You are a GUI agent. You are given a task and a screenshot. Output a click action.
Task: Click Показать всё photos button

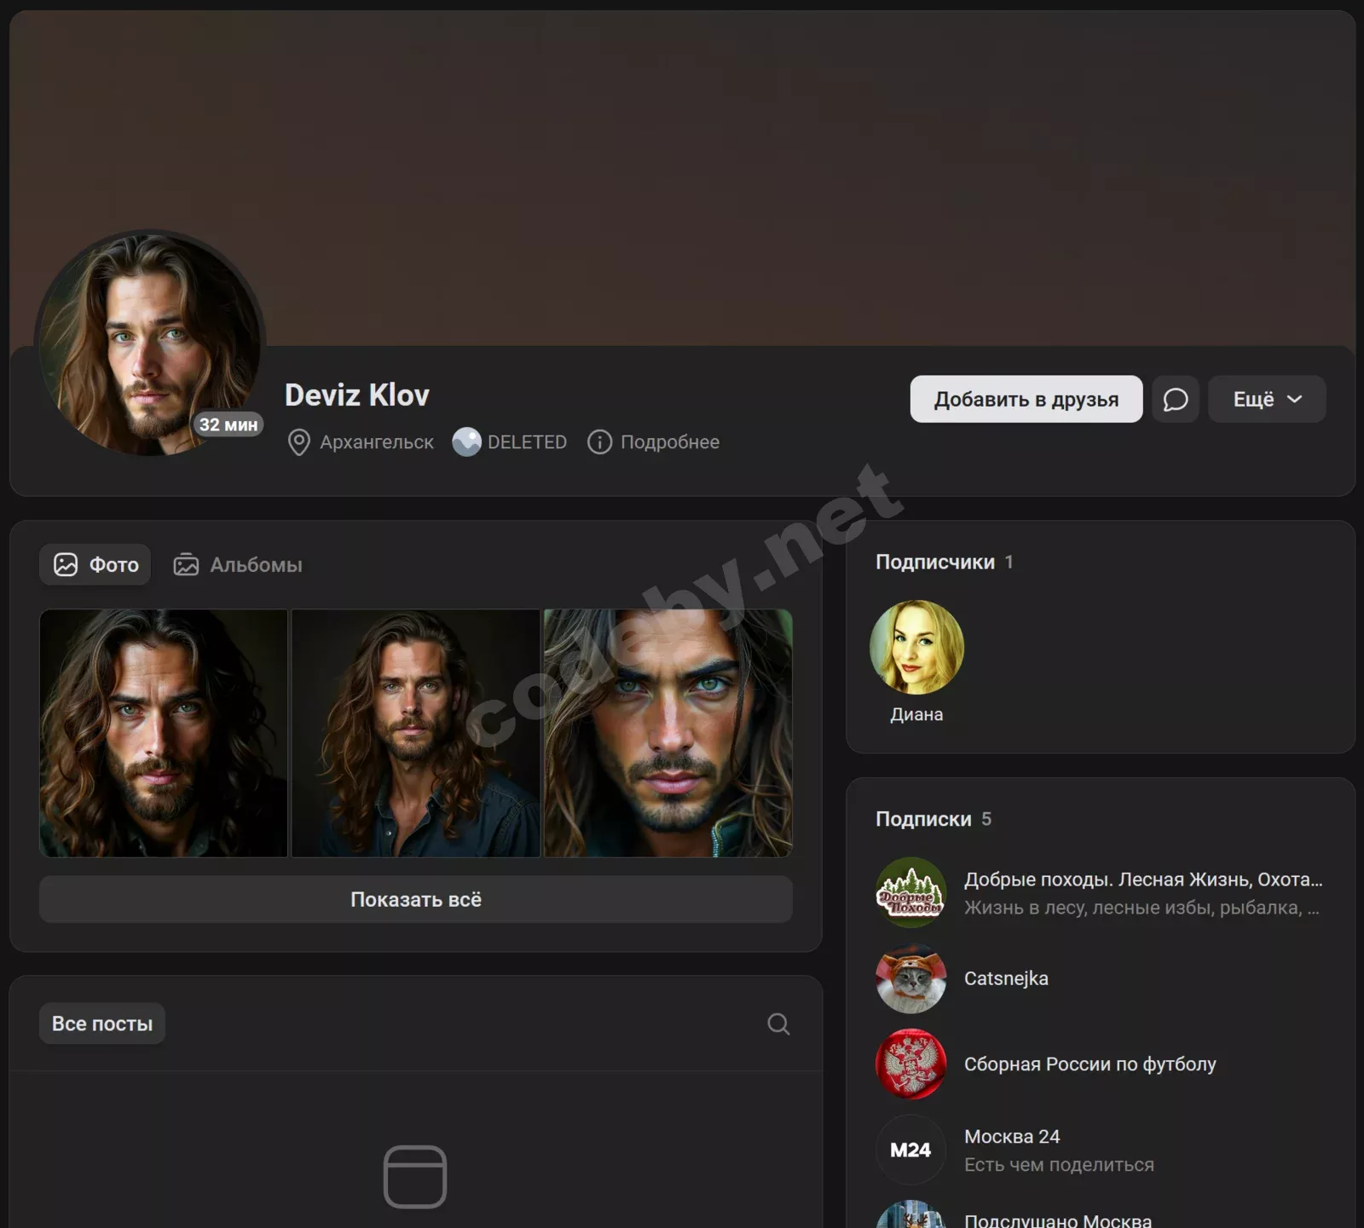point(416,899)
